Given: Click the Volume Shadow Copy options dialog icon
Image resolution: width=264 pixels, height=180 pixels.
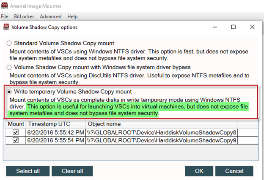Looking at the screenshot, I should point(6,27).
